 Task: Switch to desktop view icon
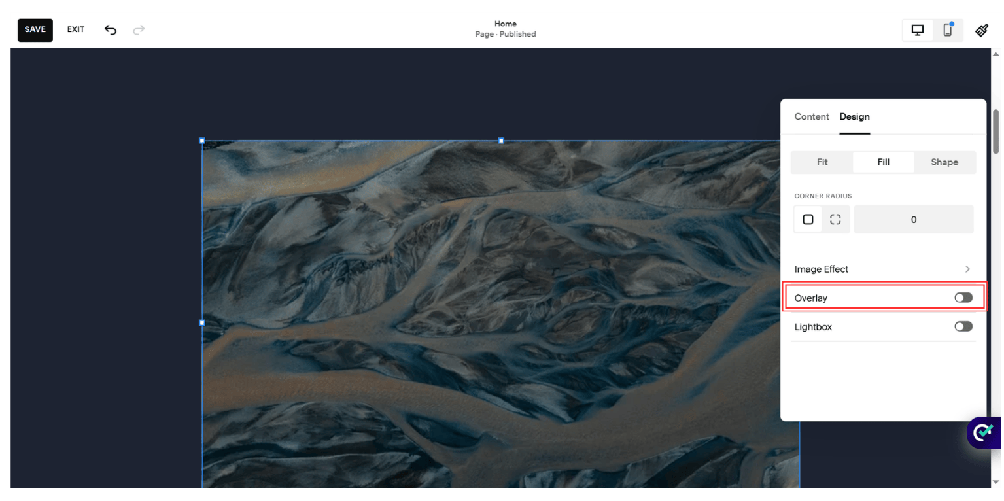[x=918, y=30]
